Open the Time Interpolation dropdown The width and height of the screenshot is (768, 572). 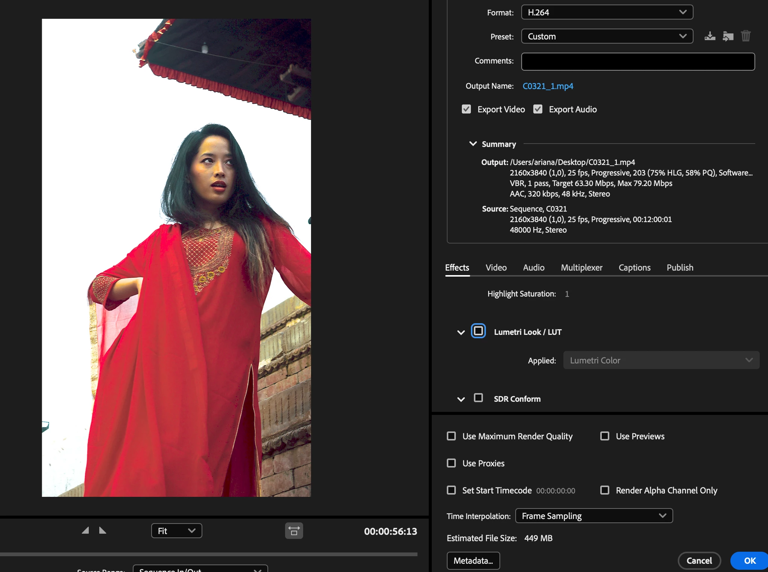coord(593,516)
